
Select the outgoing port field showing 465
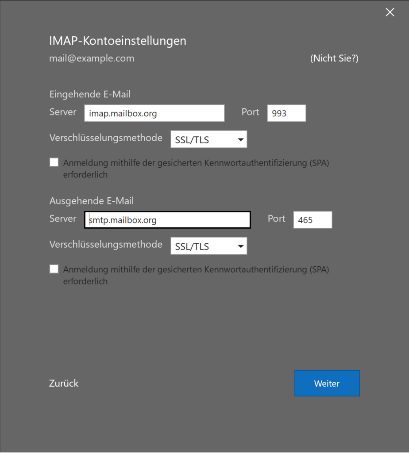[x=313, y=220]
